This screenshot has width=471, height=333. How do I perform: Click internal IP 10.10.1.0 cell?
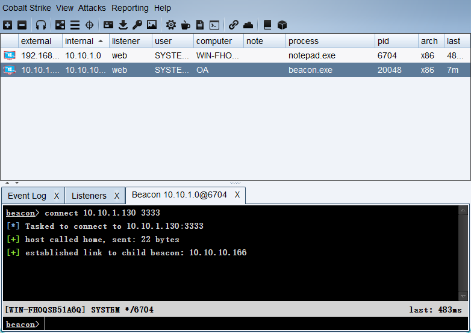pos(86,55)
